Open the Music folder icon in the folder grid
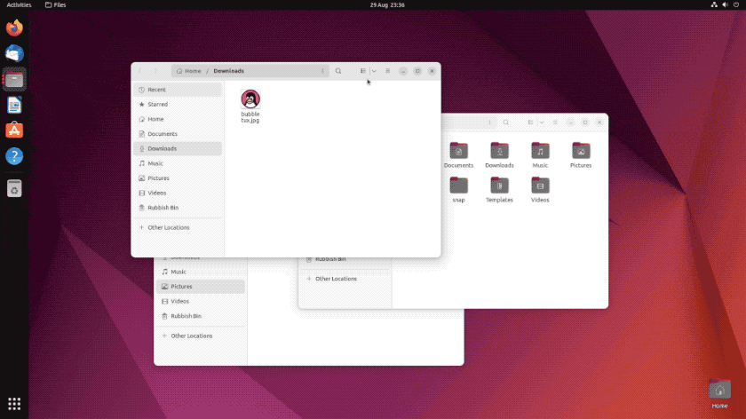The width and height of the screenshot is (746, 419). click(540, 151)
